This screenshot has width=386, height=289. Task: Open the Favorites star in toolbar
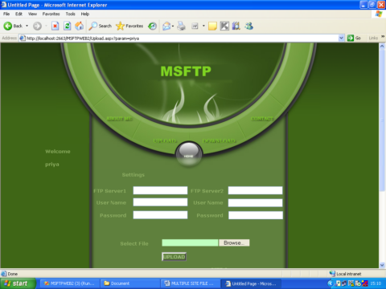(129, 26)
